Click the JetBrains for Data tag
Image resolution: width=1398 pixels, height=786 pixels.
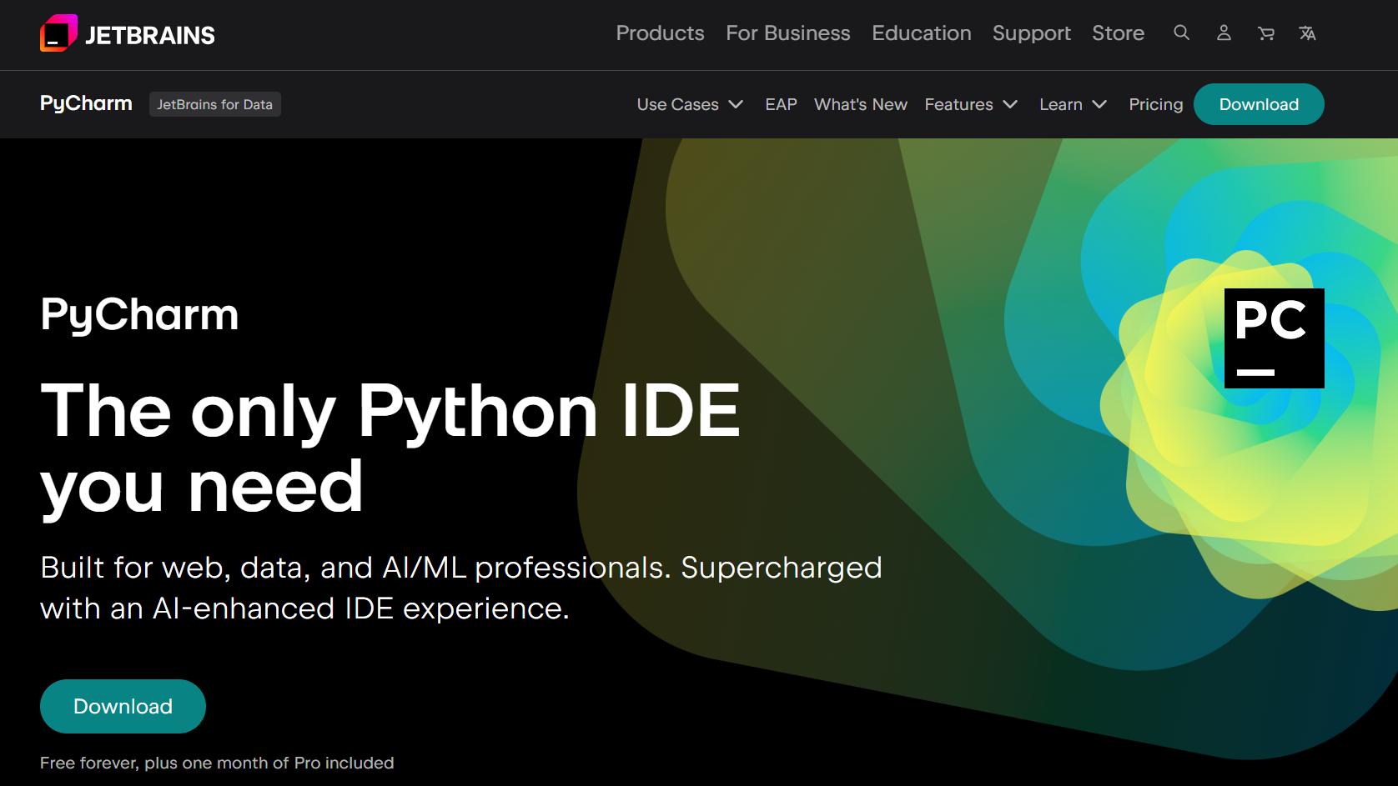pos(214,104)
